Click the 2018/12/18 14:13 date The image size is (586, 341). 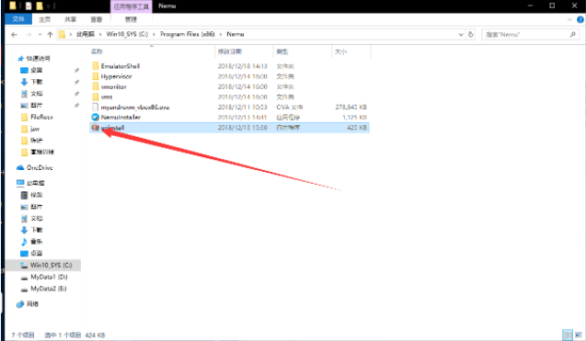(243, 66)
